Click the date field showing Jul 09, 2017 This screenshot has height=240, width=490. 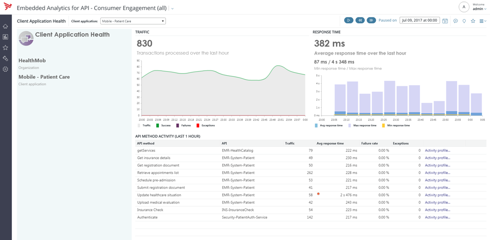(420, 21)
